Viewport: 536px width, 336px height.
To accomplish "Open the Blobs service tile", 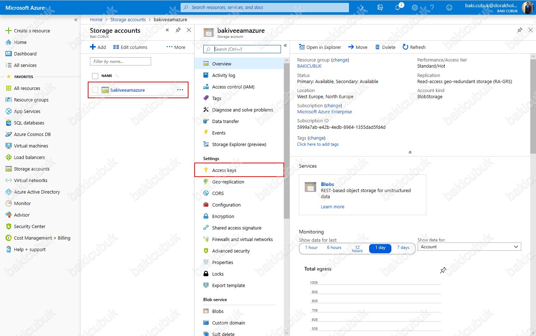I will coord(362,195).
